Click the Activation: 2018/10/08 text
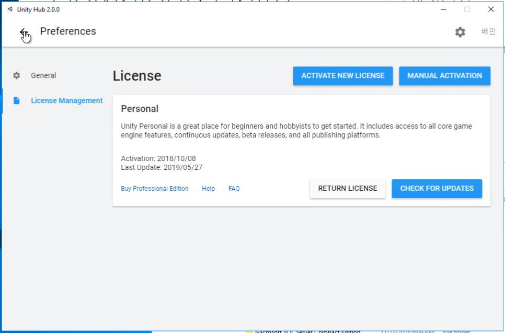This screenshot has height=333, width=505. (x=158, y=158)
